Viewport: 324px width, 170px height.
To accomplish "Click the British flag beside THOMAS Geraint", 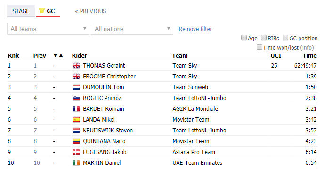I will pyautogui.click(x=76, y=66).
